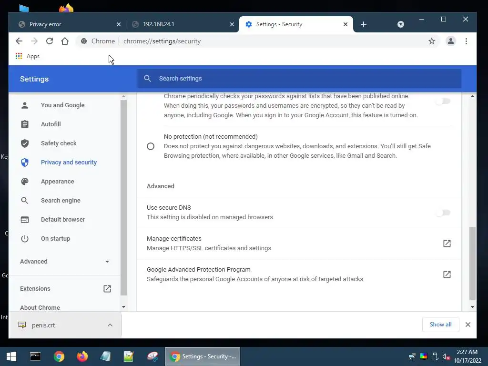Toggle the Use secure DNS switch

(x=444, y=213)
